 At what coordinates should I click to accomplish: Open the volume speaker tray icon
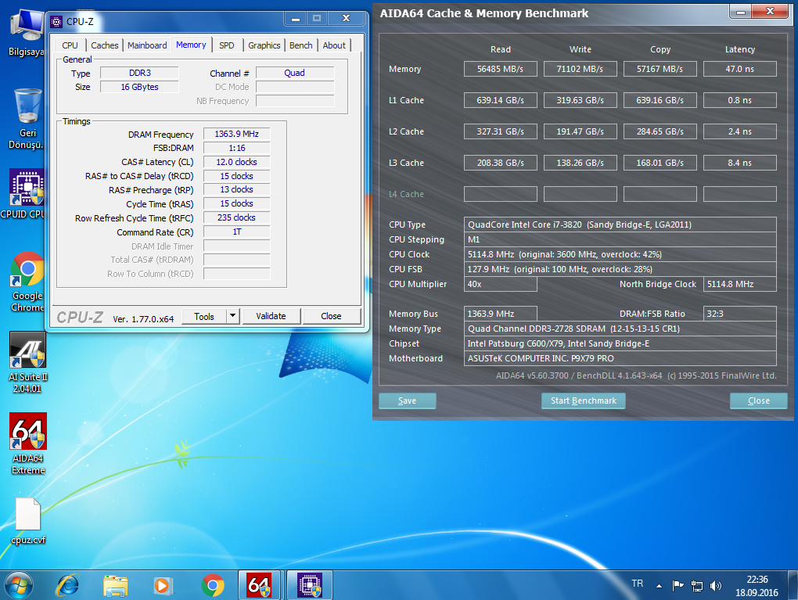pos(716,586)
